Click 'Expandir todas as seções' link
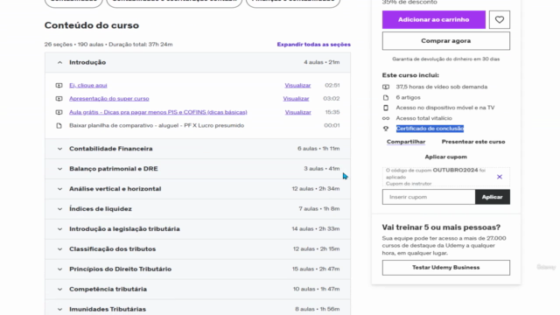 tap(313, 45)
